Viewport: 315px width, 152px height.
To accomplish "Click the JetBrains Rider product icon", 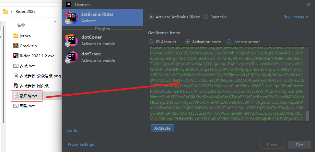I will [x=71, y=17].
